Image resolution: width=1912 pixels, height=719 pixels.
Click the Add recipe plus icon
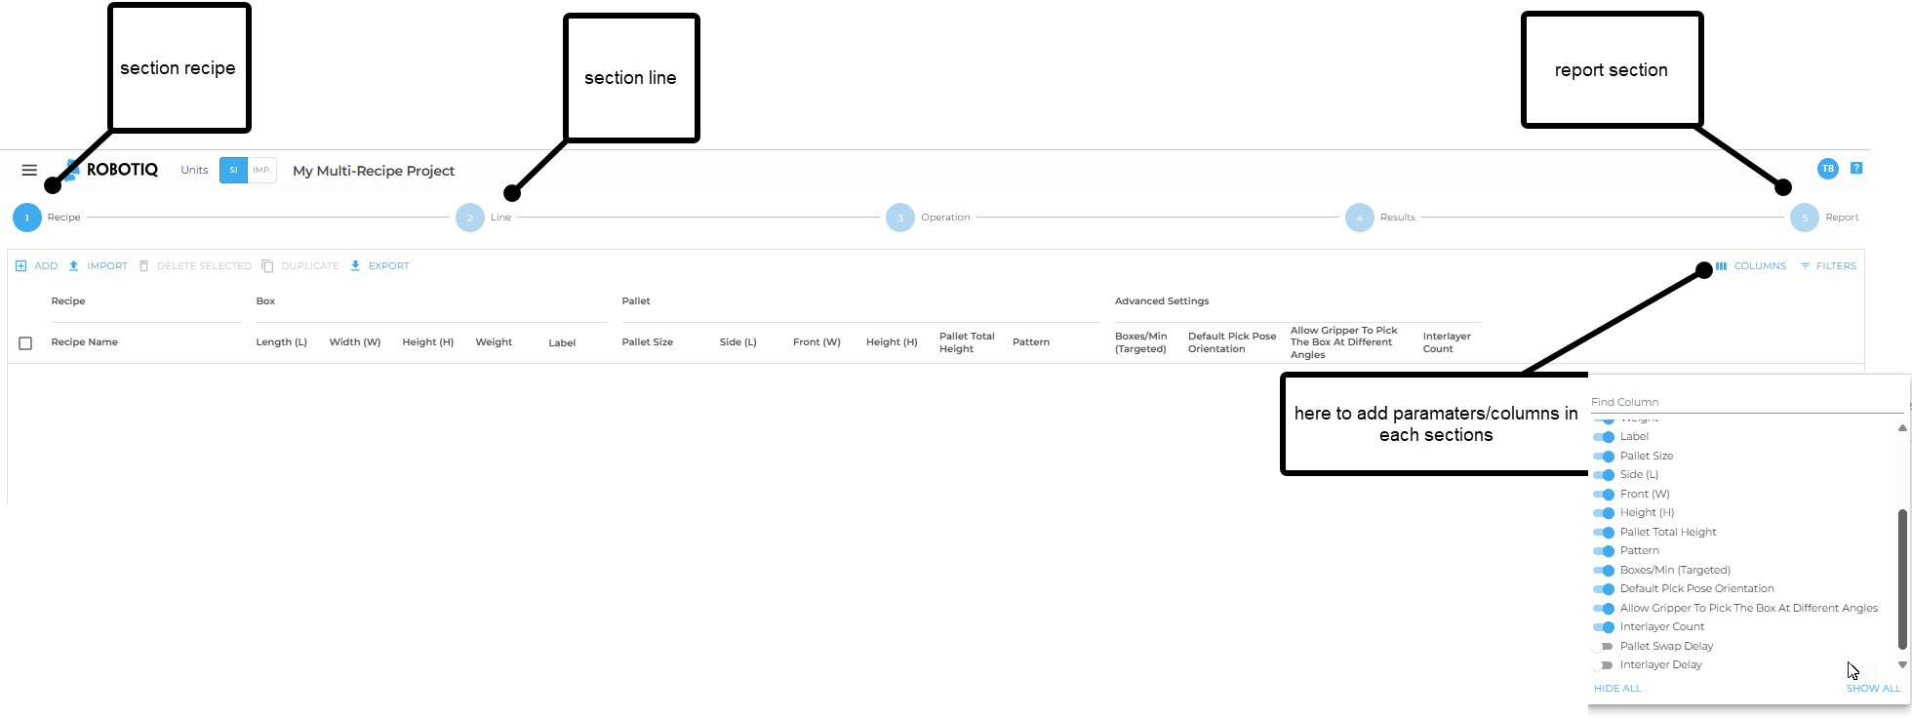[x=21, y=266]
